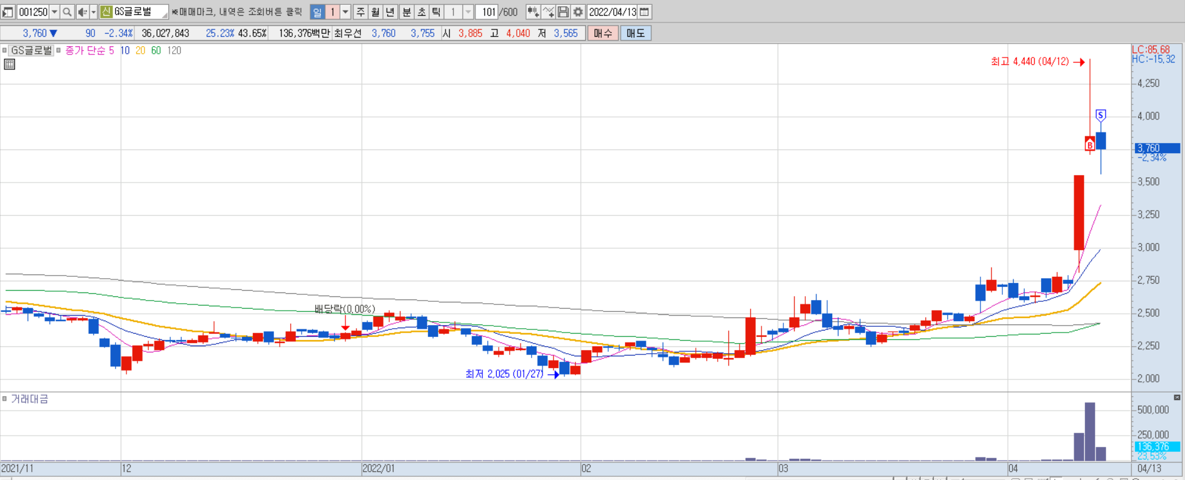
Task: Click the speaker sound icon
Action: pyautogui.click(x=83, y=12)
